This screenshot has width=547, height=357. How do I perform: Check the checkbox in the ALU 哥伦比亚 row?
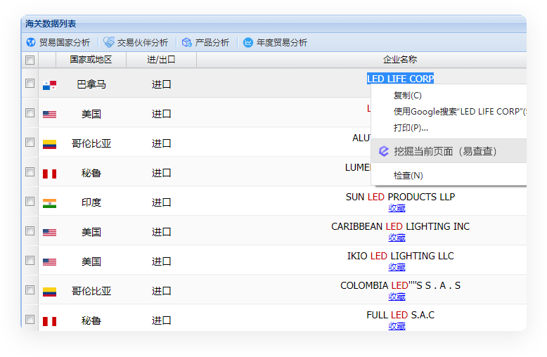(30, 142)
